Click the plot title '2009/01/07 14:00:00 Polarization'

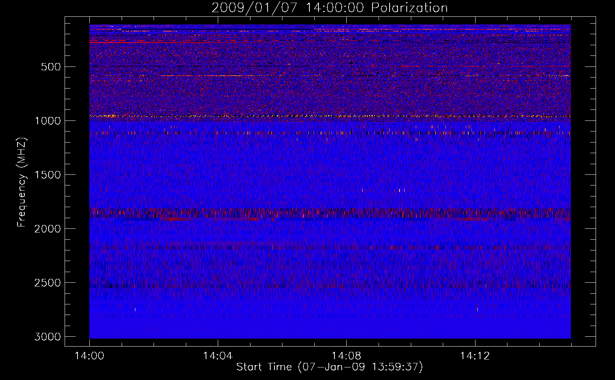pyautogui.click(x=330, y=8)
